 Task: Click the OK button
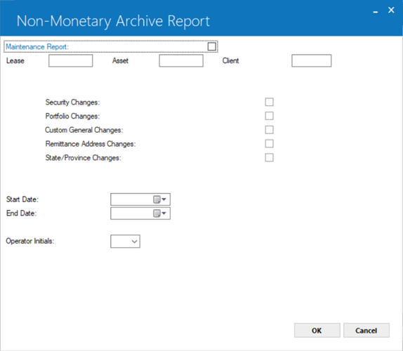[x=317, y=330]
